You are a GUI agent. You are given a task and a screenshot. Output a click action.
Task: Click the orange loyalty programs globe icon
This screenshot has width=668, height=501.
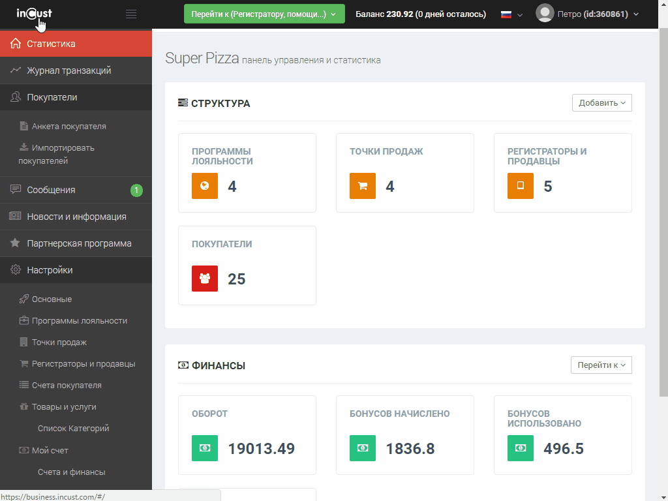click(x=204, y=186)
